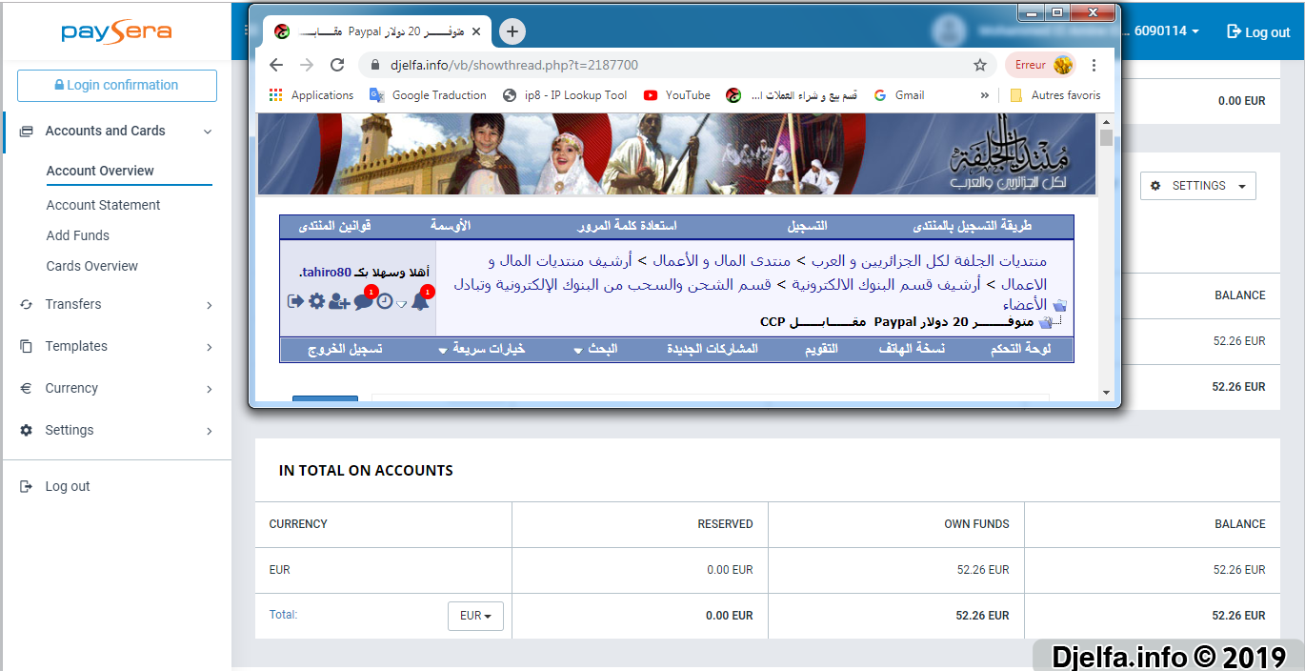Click the نسخة الهاتف forum menu item
Viewport: 1305px width, 671px height.
[x=912, y=349]
